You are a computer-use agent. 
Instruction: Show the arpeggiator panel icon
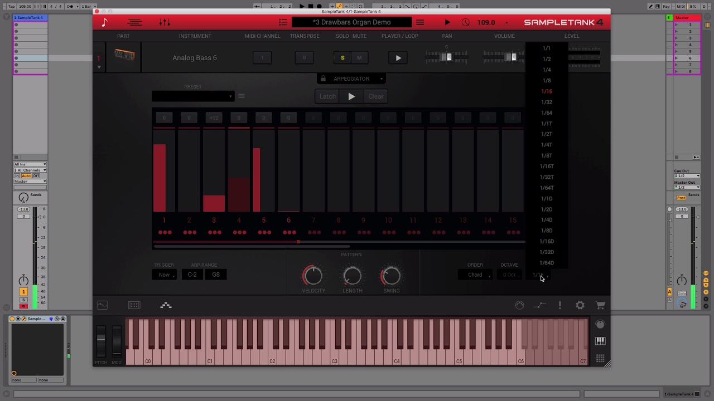166,305
